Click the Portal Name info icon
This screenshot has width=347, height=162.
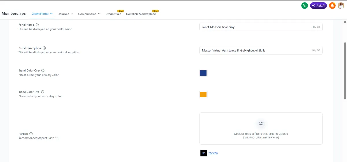pos(37,25)
